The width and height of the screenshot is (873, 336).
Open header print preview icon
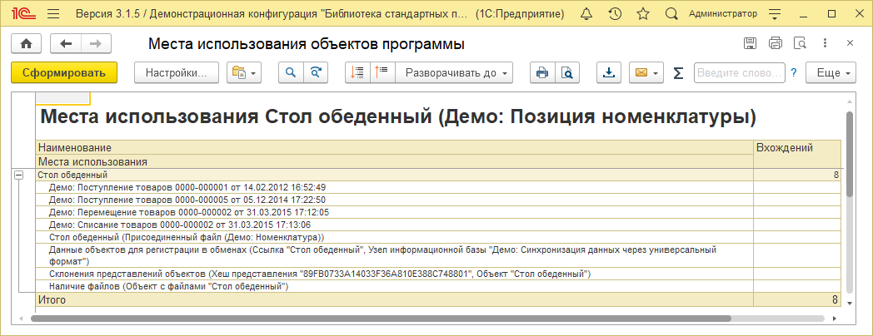click(x=800, y=43)
